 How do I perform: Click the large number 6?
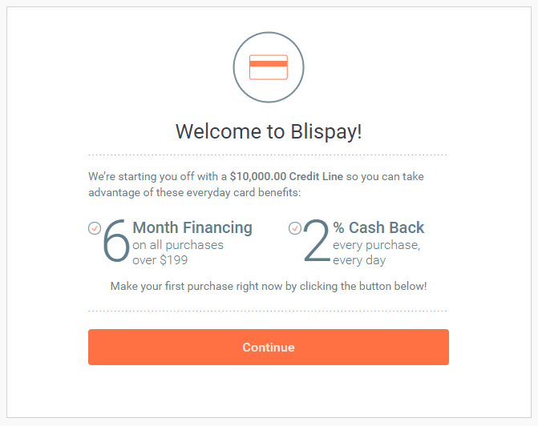pyautogui.click(x=116, y=243)
